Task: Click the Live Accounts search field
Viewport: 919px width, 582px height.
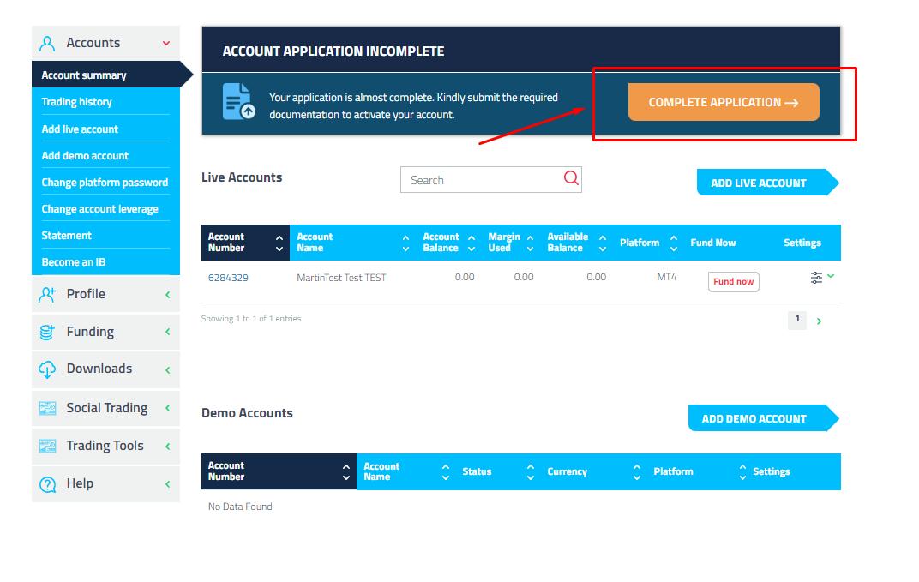Action: coord(480,180)
